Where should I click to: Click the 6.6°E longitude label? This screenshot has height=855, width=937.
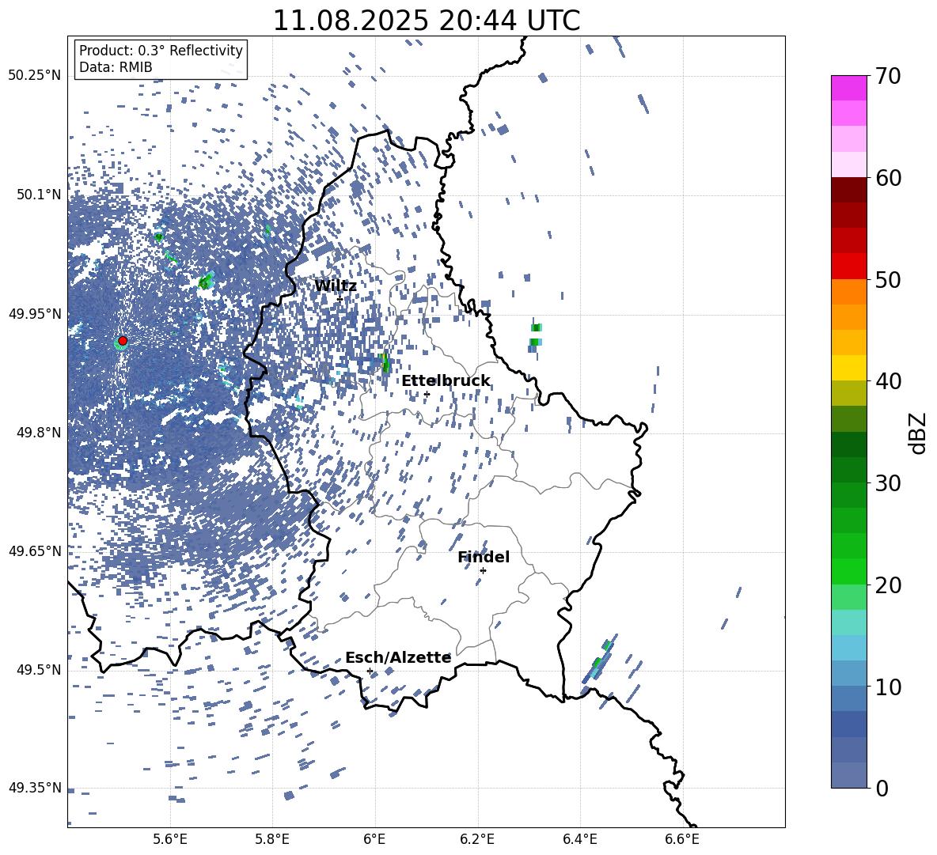[682, 839]
